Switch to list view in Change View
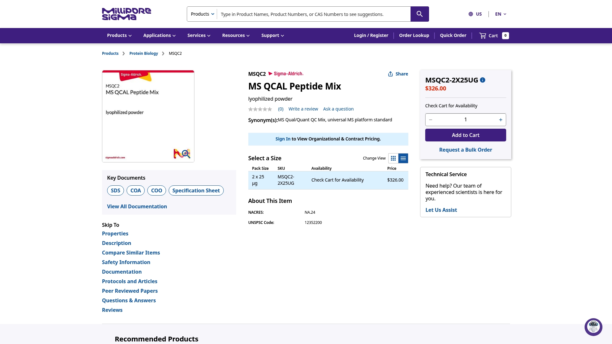Screen dimensions: 612x344 point(403,158)
